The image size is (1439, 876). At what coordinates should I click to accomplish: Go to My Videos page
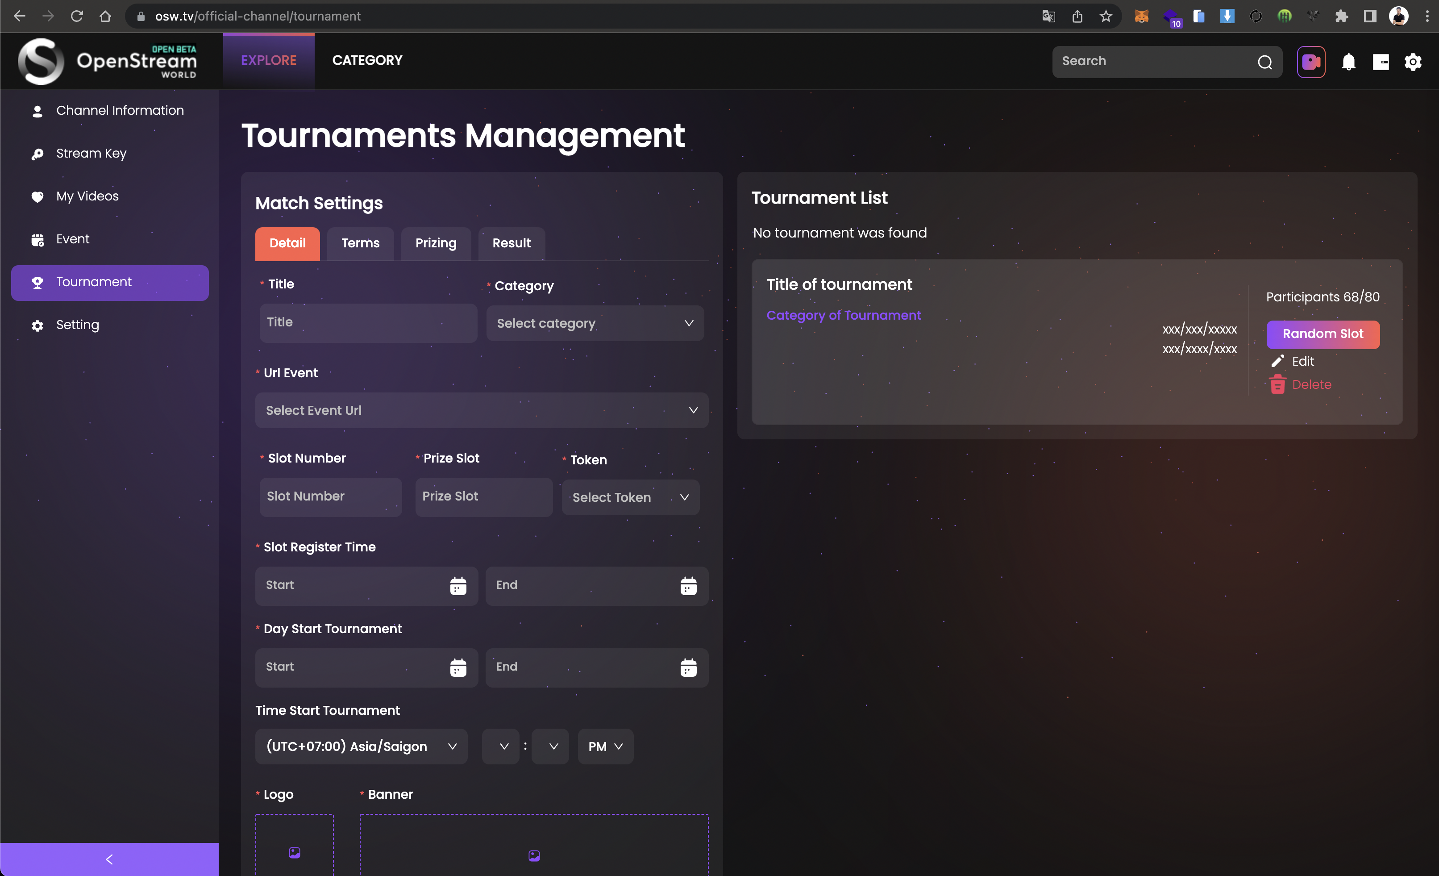(87, 196)
